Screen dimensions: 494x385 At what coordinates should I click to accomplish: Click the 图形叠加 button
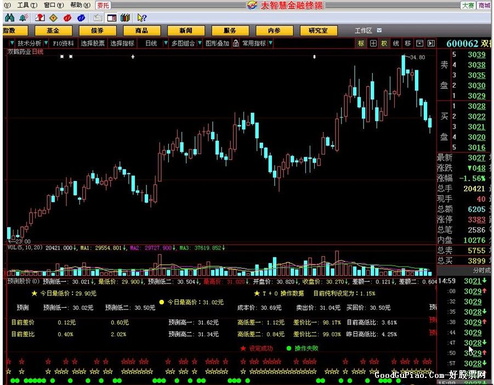point(217,43)
